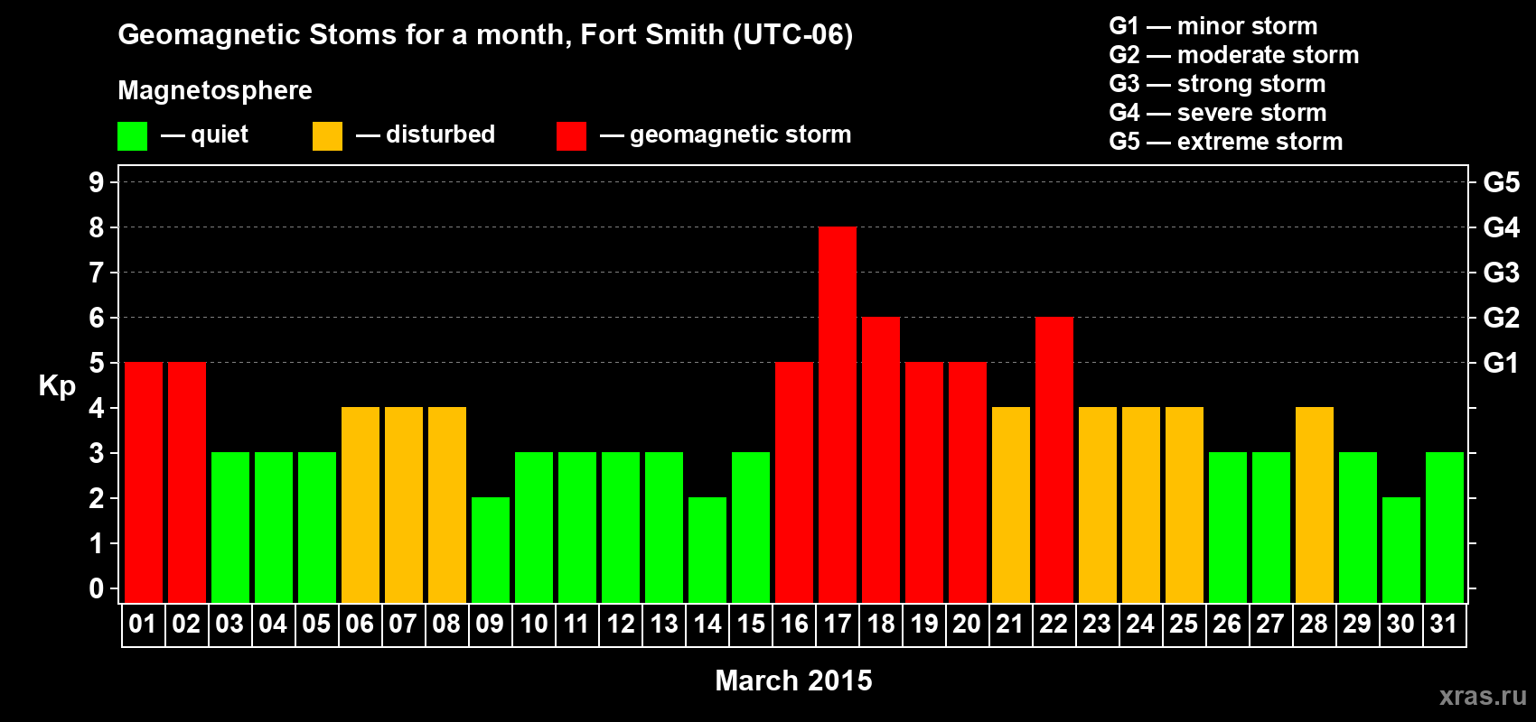Click date label 05 on the axis
Image resolution: width=1536 pixels, height=722 pixels.
316,624
